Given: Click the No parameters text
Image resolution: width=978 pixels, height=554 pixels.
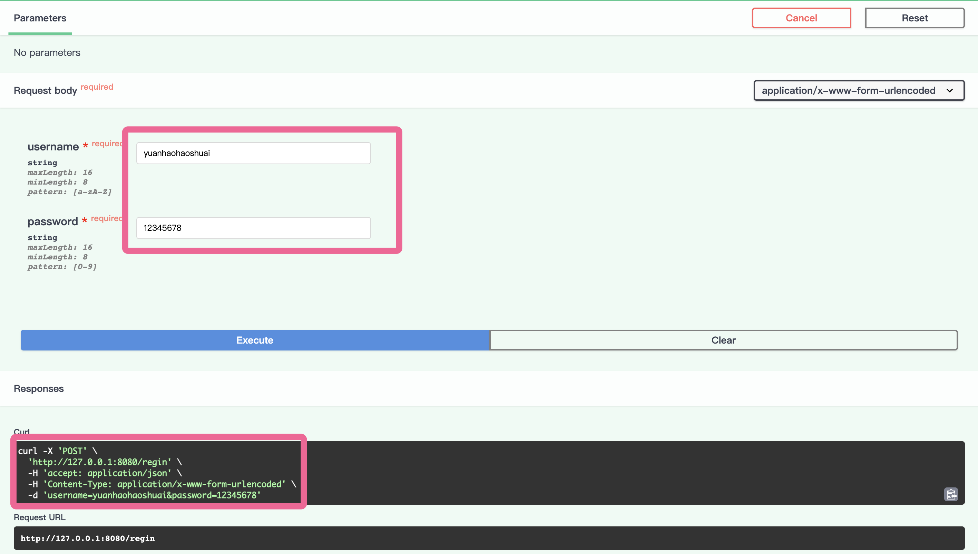Looking at the screenshot, I should (47, 52).
